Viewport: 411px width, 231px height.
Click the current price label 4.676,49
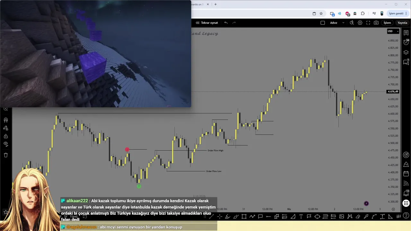point(393,92)
